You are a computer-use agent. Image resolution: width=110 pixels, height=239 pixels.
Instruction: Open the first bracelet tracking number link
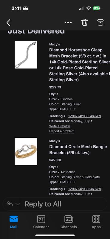tap(85, 116)
